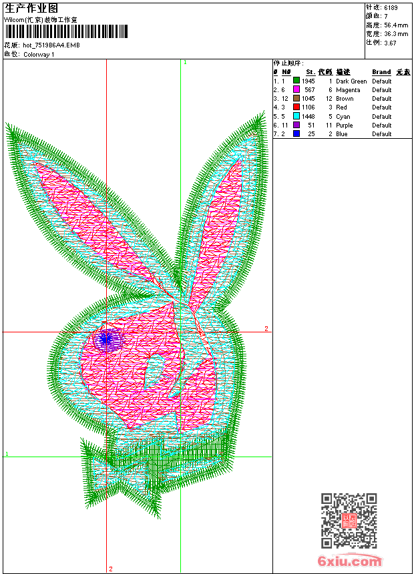Click the 'Colorway 1' text
The width and height of the screenshot is (414, 574).
39,55
